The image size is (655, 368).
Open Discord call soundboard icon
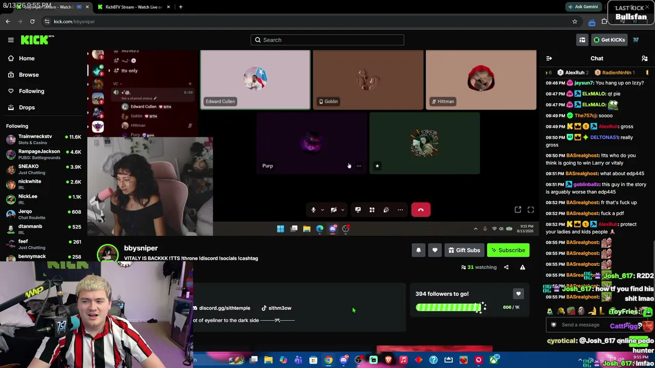click(386, 210)
